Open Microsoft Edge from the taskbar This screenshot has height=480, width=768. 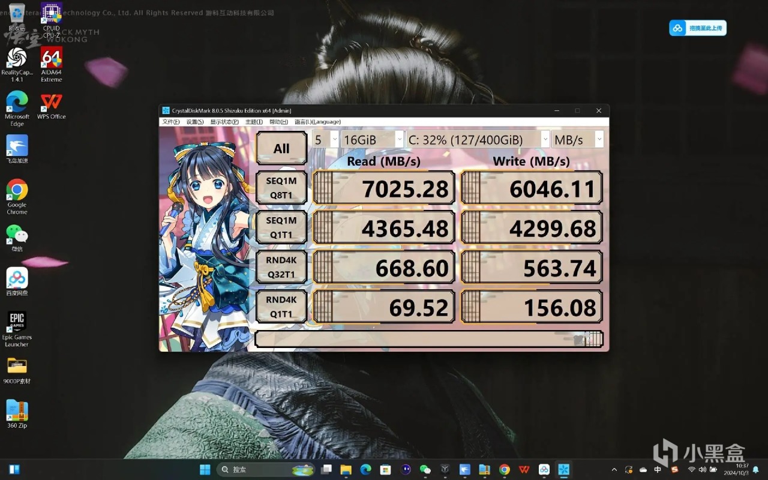tap(366, 469)
